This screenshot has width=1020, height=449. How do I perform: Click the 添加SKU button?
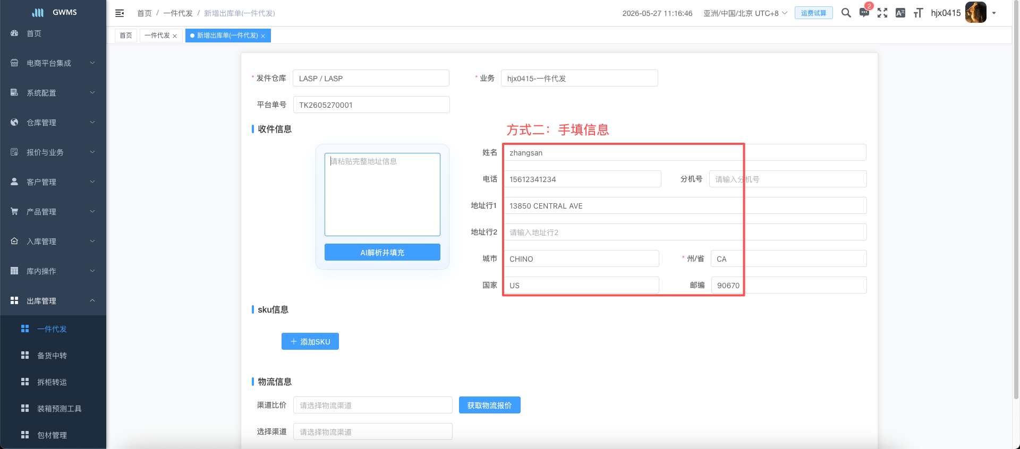coord(310,341)
